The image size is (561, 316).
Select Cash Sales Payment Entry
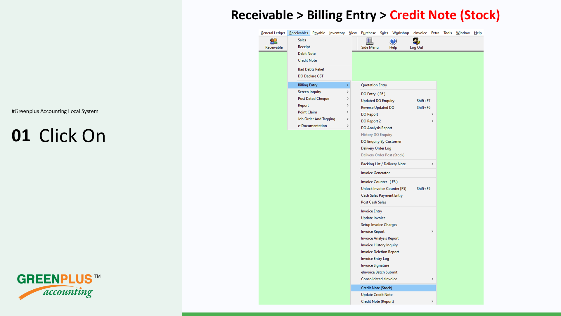(x=394, y=195)
